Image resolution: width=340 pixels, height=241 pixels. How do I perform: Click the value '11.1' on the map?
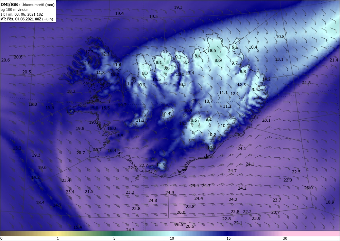click(223, 93)
